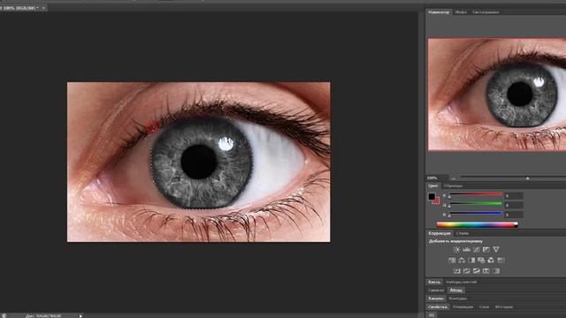Click the Добавить корректировку label

(455, 241)
